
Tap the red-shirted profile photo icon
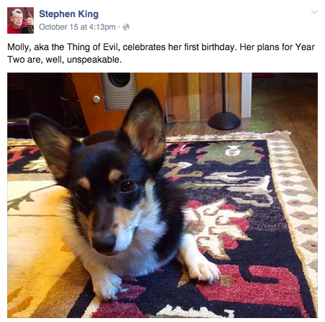click(20, 20)
